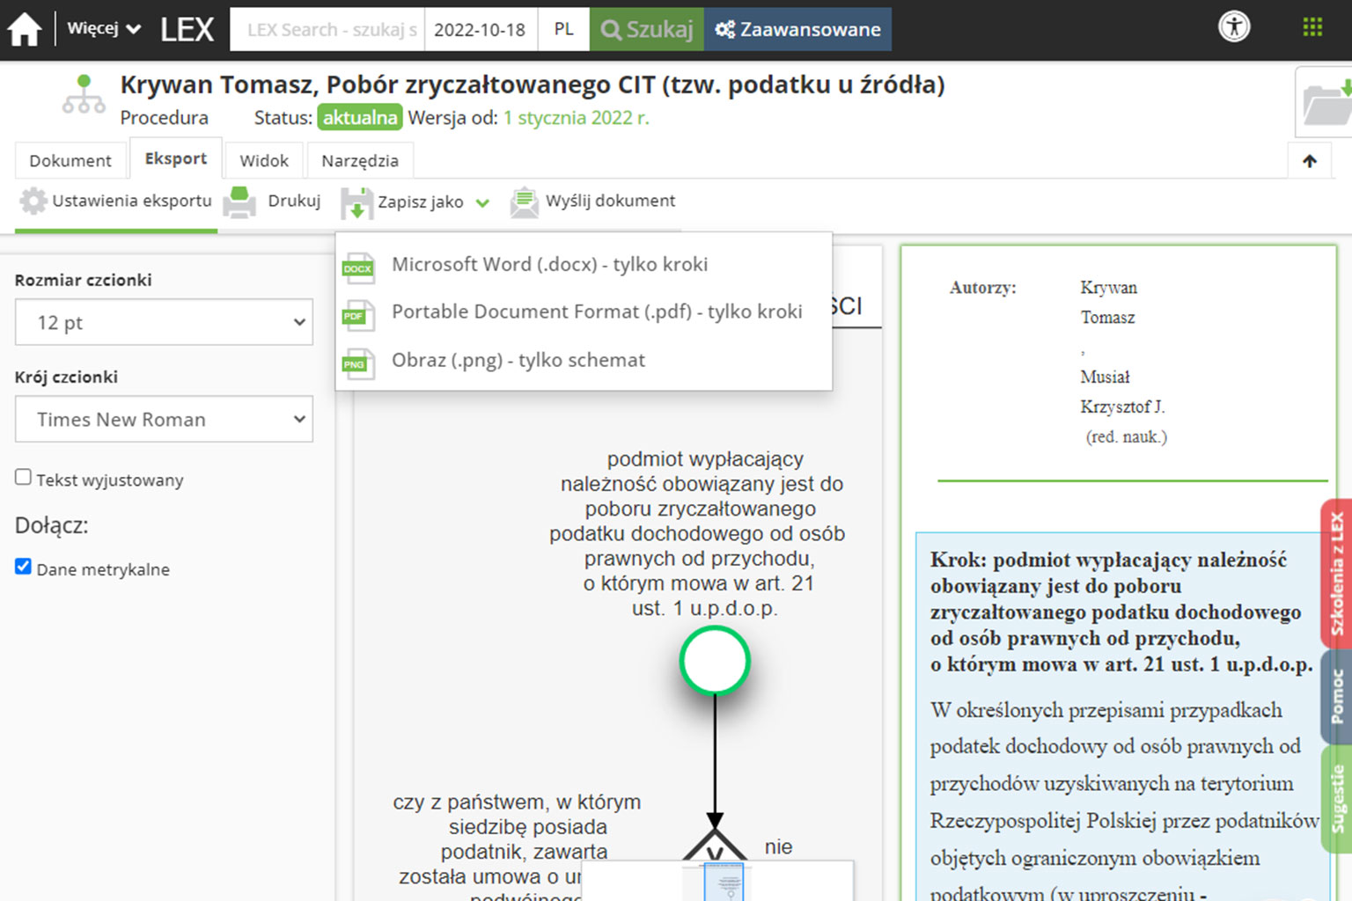Uncheck the Dane metrykalne checkbox
The image size is (1352, 901).
coord(24,567)
